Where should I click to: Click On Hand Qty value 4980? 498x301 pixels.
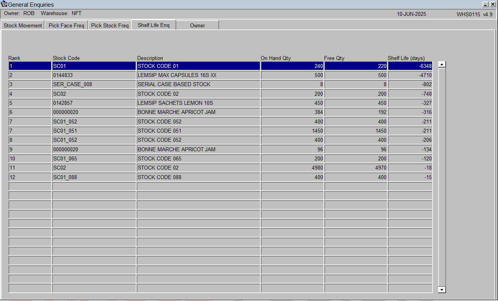292,168
